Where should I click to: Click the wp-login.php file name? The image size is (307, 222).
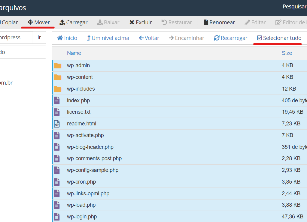[x=82, y=217]
